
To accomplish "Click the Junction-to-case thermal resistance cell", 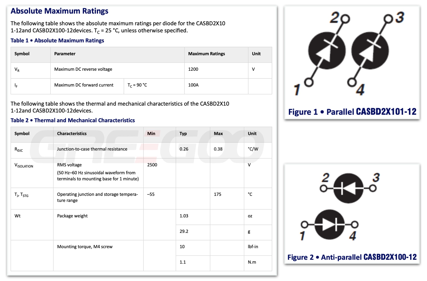I will tap(98, 150).
